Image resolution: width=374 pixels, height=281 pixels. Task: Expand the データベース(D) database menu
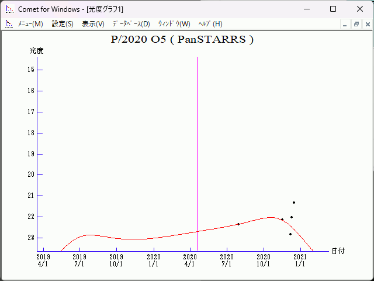[131, 24]
